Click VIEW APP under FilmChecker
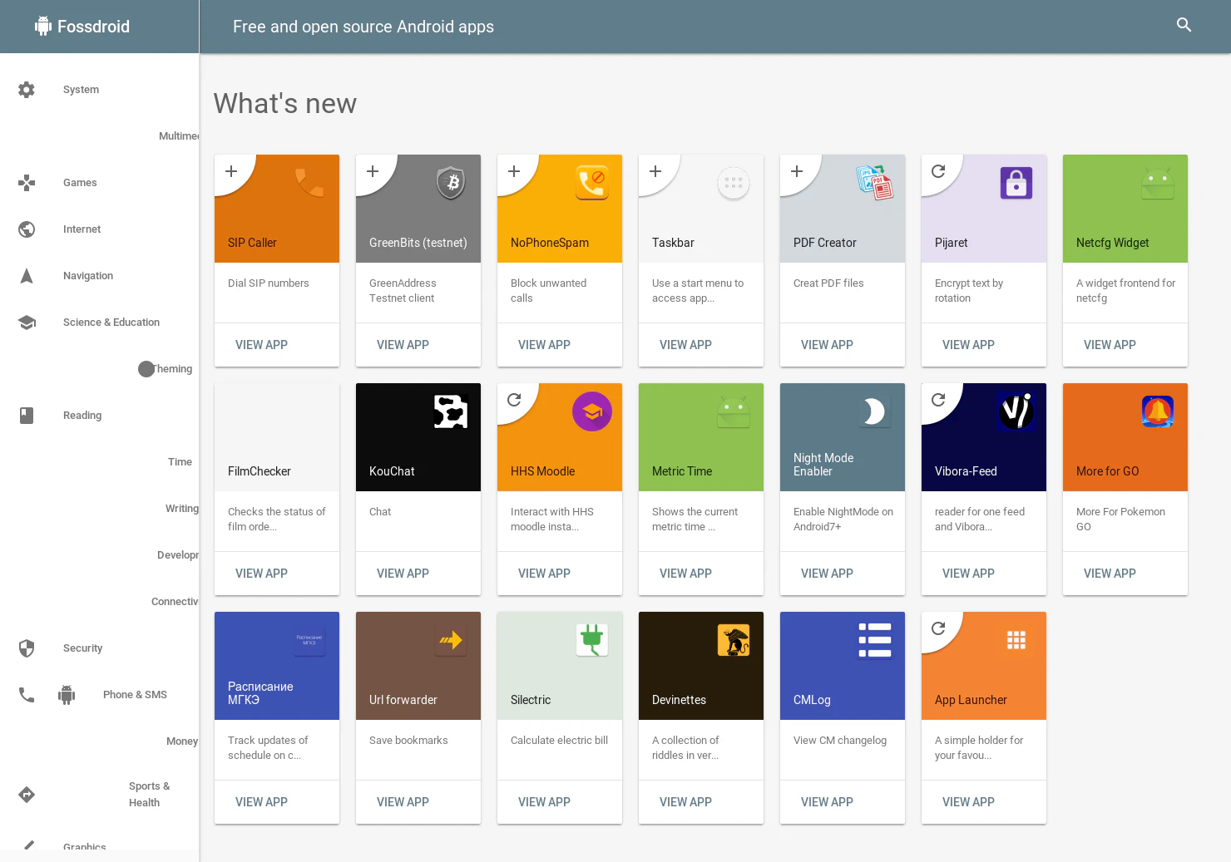The image size is (1231, 862). pyautogui.click(x=261, y=574)
